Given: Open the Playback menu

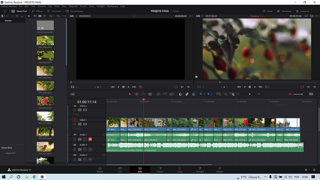Looking at the screenshot, I should (73, 6).
